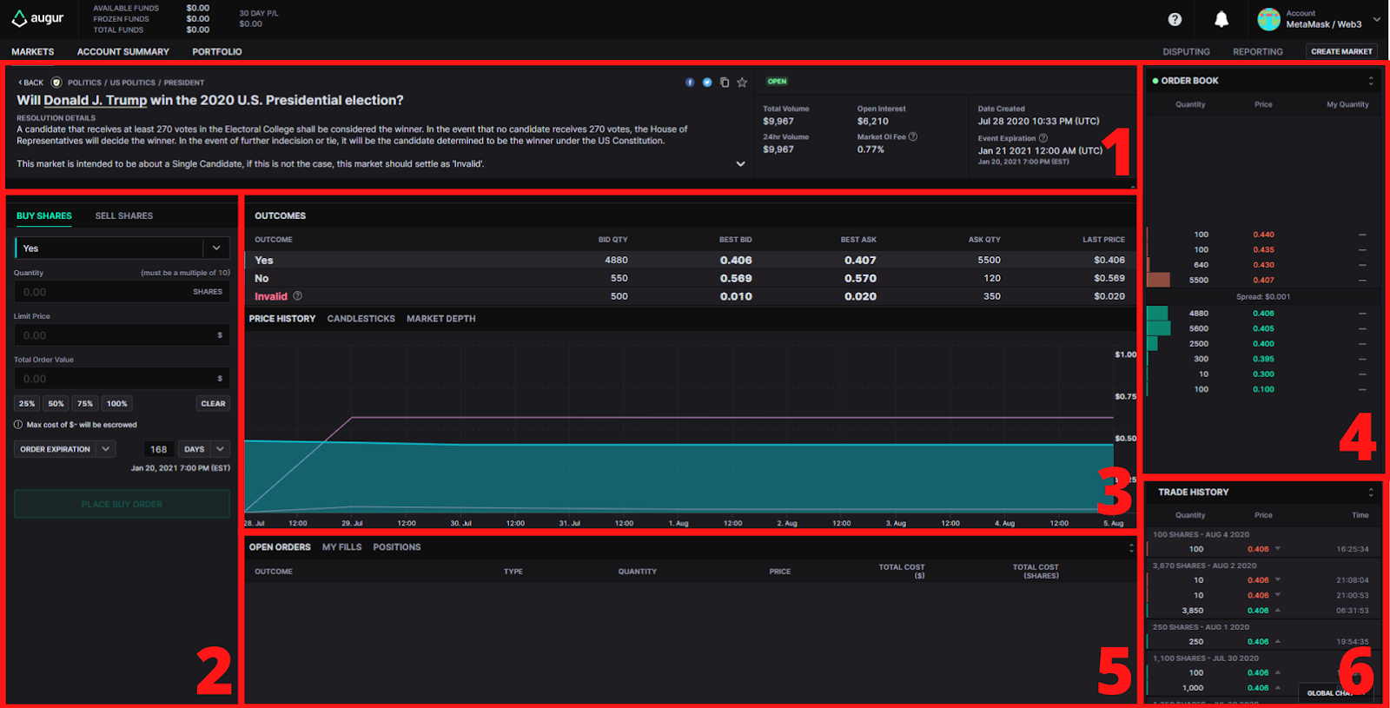
Task: Click the US POLITICS breadcrumb
Action: coord(132,83)
